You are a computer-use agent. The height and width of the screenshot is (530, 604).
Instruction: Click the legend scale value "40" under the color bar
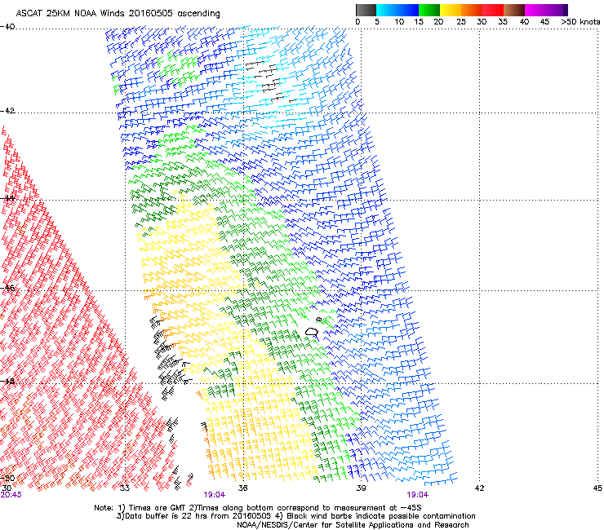[524, 22]
